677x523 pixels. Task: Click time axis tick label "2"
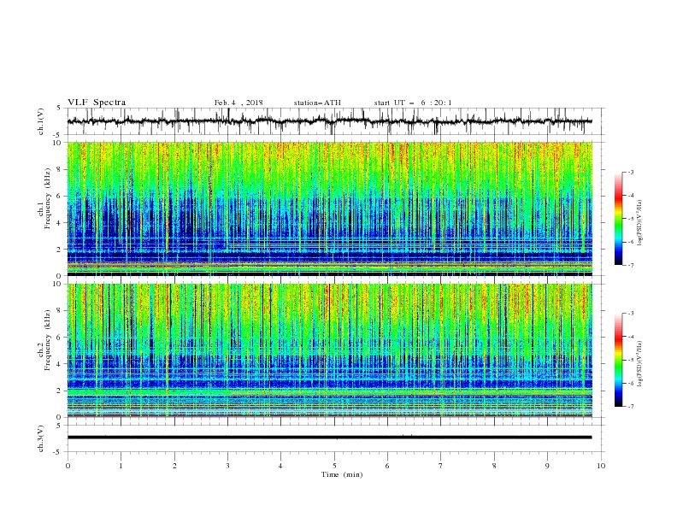pos(174,466)
